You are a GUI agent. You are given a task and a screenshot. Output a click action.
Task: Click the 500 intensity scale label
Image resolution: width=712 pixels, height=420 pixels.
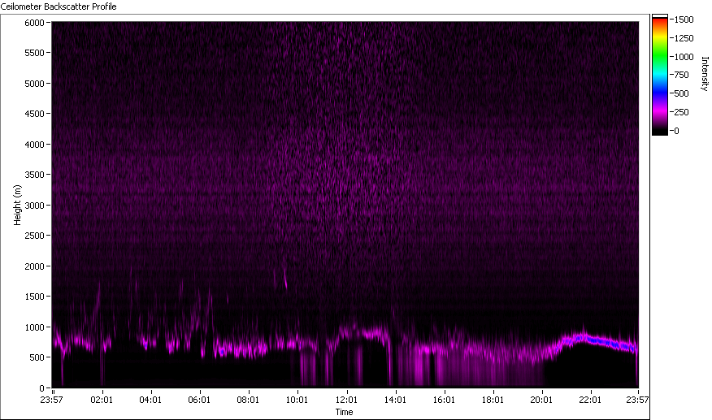(x=682, y=93)
